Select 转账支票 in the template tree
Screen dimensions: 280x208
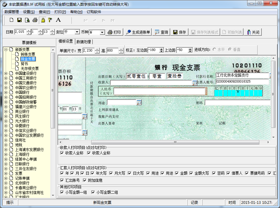(28, 54)
